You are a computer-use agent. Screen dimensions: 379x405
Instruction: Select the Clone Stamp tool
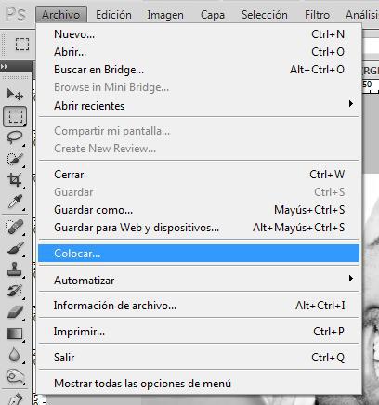pos(15,269)
